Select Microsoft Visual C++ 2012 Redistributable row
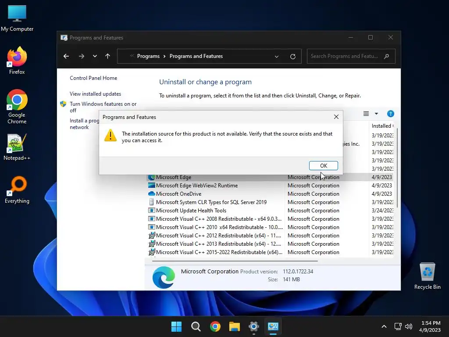 click(270, 235)
